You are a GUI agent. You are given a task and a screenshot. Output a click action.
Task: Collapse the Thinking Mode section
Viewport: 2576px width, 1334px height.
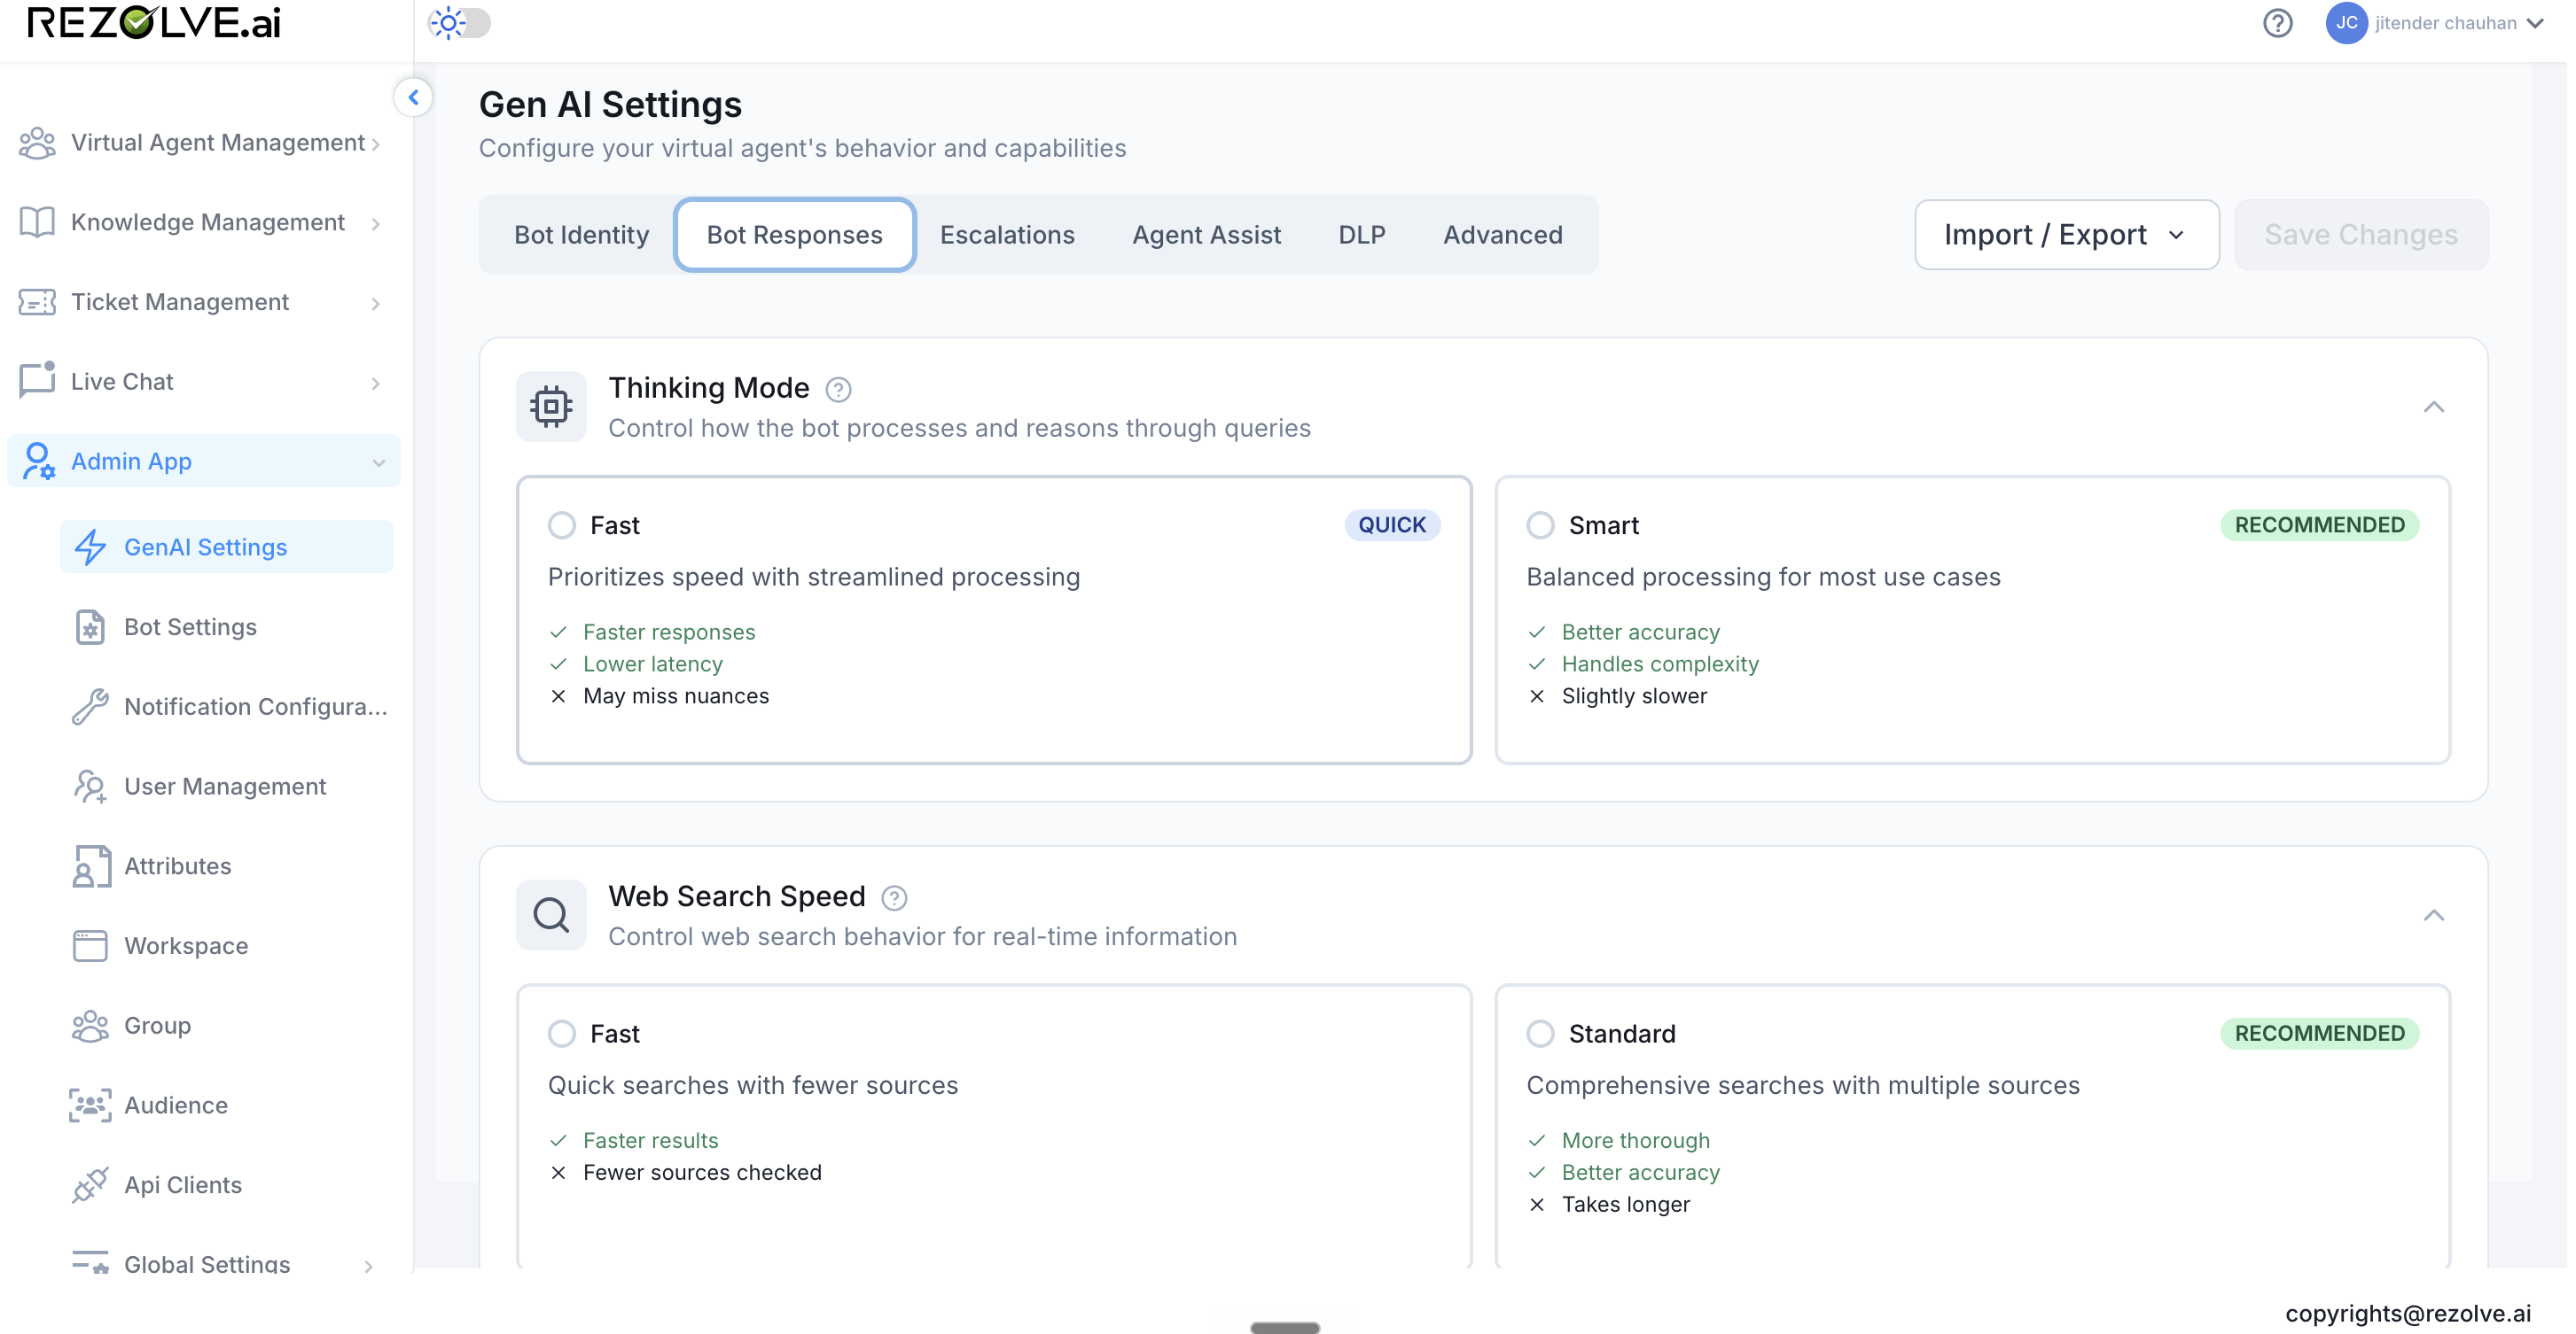coord(2434,407)
